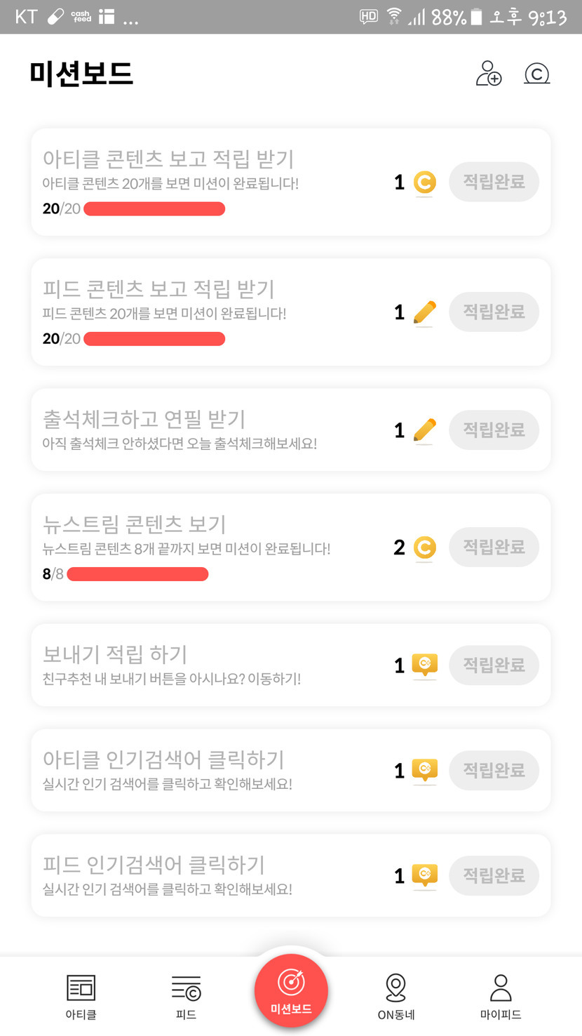Tap the coin icon on 뉴스트림 콘텐츠 mission

click(x=424, y=547)
